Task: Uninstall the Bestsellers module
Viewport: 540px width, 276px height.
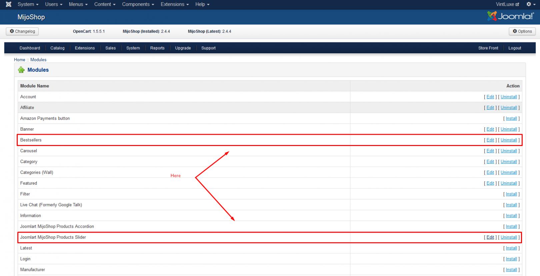Action: coord(509,140)
